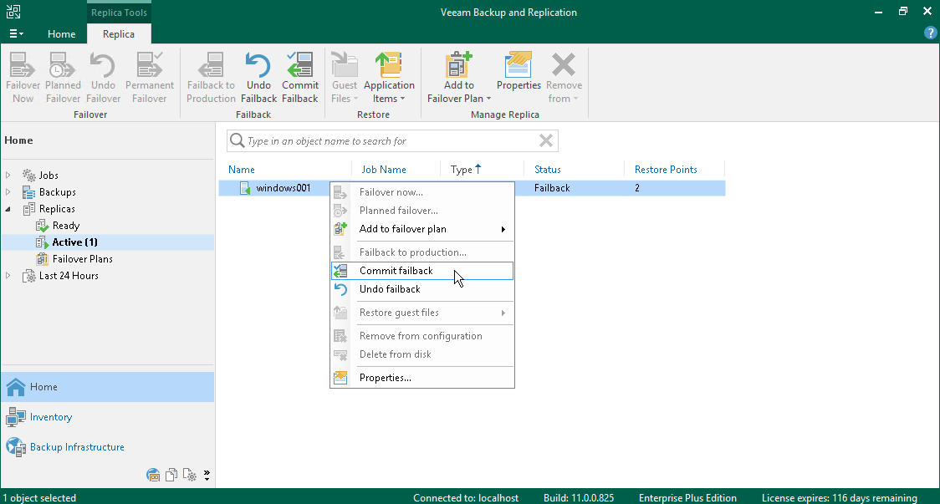This screenshot has width=940, height=504.
Task: Click the help question mark icon
Action: click(930, 33)
